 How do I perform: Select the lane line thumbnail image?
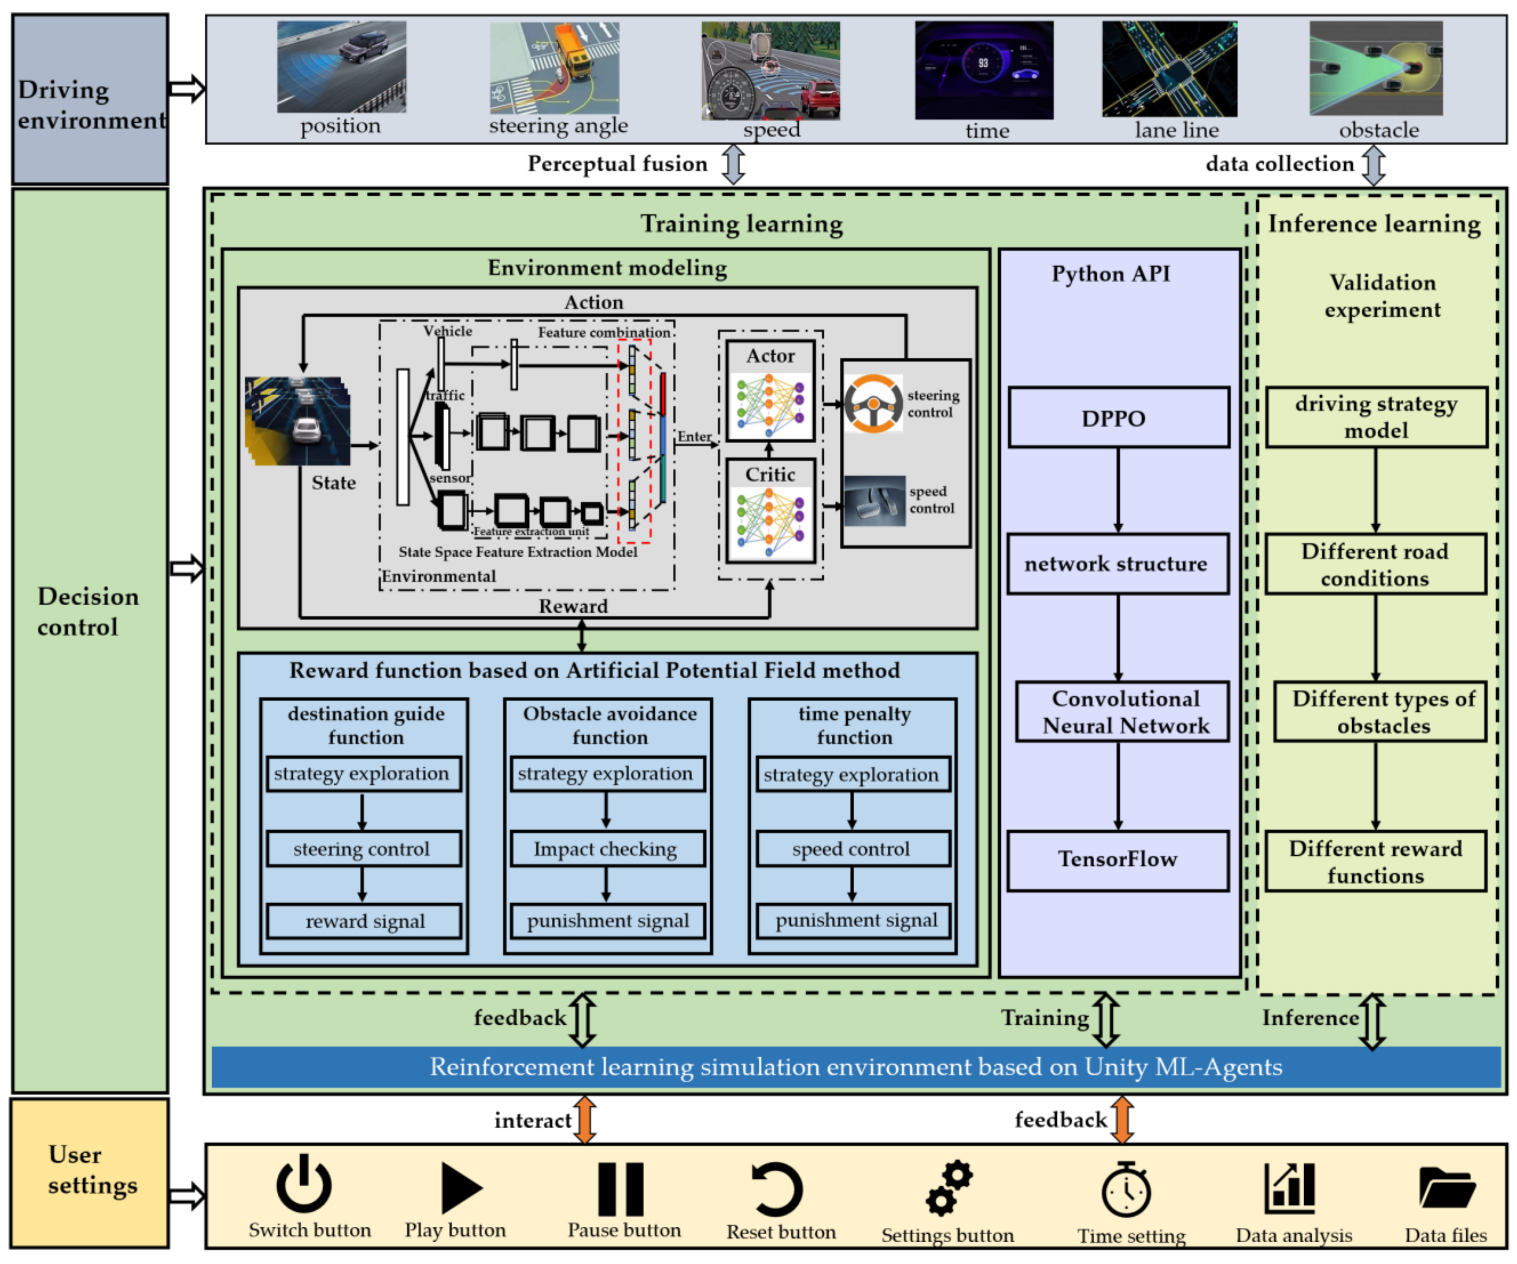[1169, 68]
